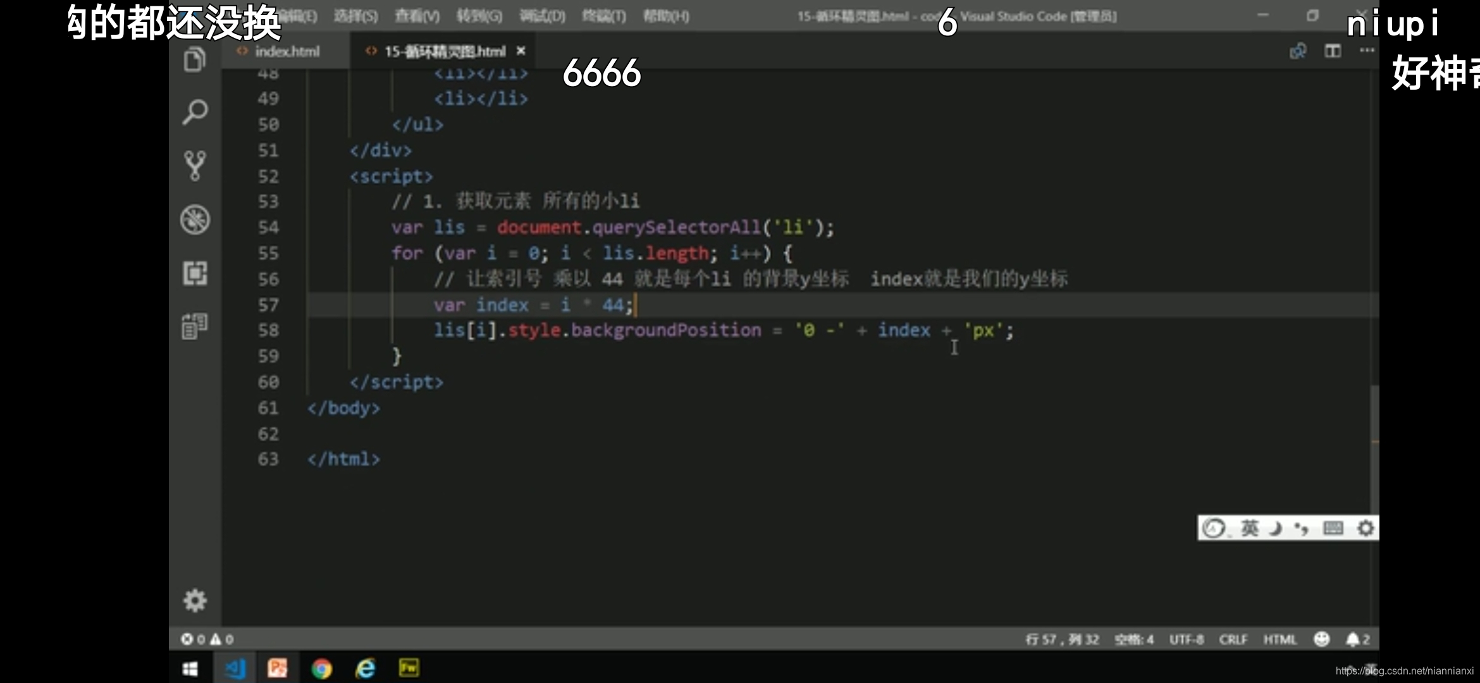Click the closing </body> tag

343,408
